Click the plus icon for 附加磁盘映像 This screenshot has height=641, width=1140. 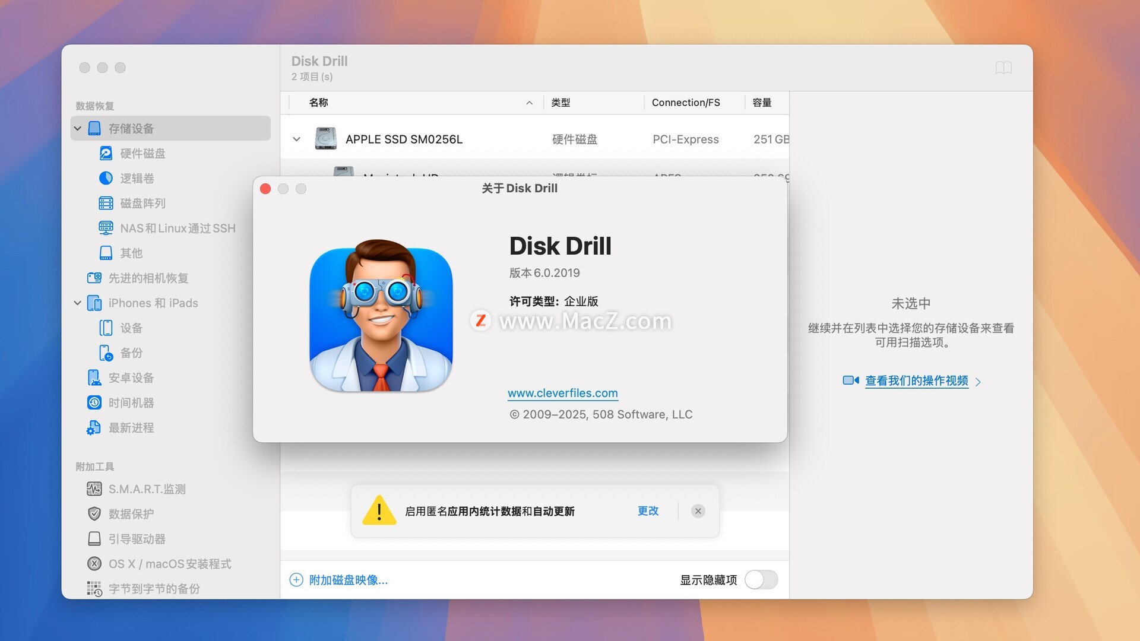click(x=296, y=580)
